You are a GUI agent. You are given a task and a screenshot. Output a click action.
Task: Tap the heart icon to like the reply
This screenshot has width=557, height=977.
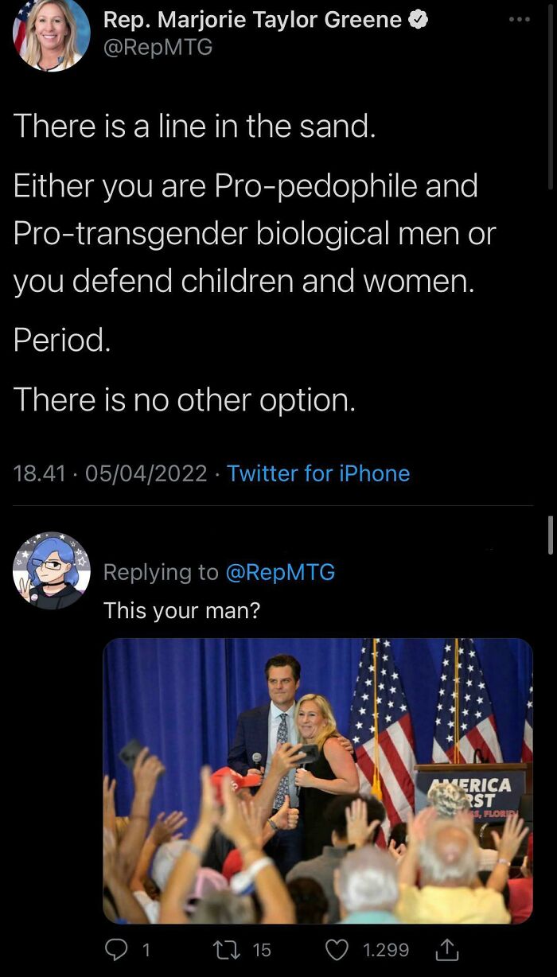point(337,949)
